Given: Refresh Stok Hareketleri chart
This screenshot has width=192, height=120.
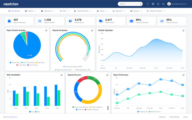Looking at the screenshot, I should pyautogui.click(x=62, y=75).
